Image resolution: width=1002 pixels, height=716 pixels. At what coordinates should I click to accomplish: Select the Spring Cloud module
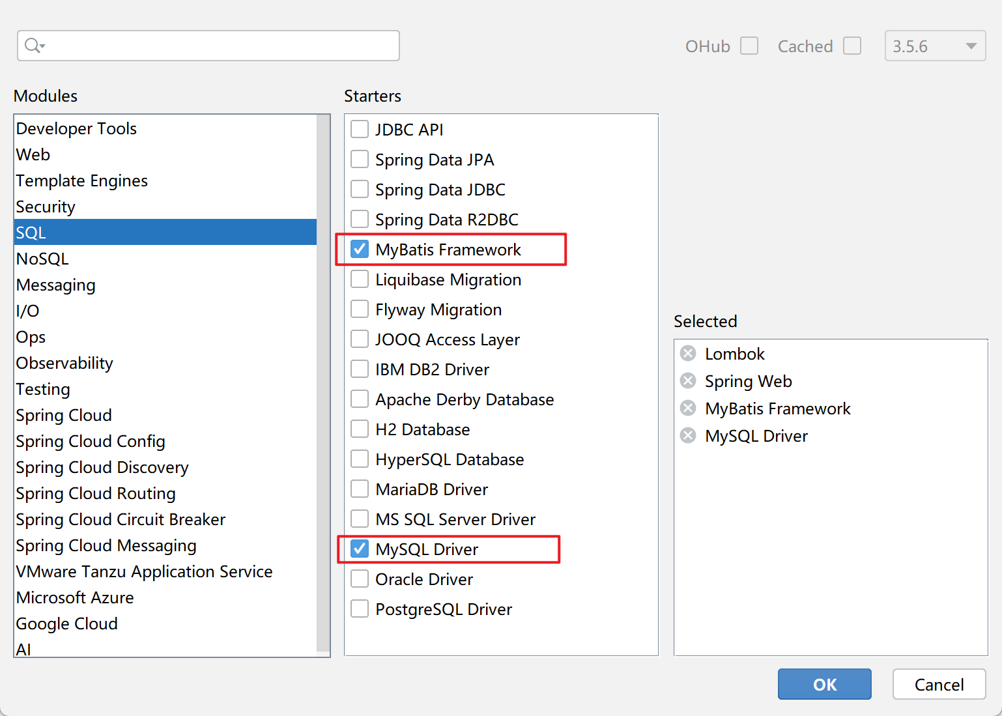pos(165,415)
